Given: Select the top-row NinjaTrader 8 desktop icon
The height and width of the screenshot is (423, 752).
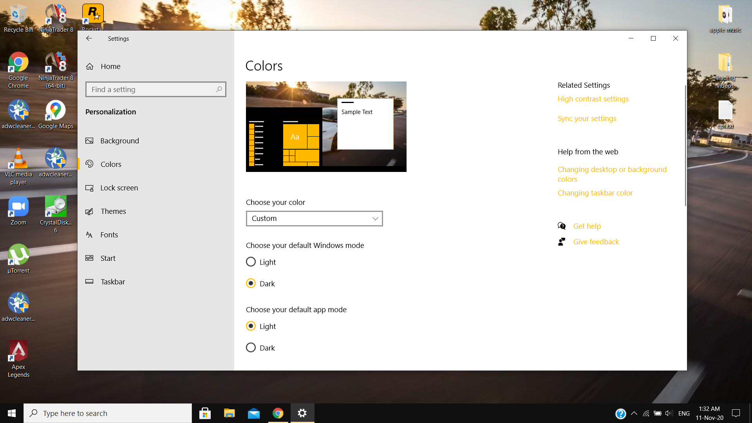Looking at the screenshot, I should pyautogui.click(x=56, y=18).
